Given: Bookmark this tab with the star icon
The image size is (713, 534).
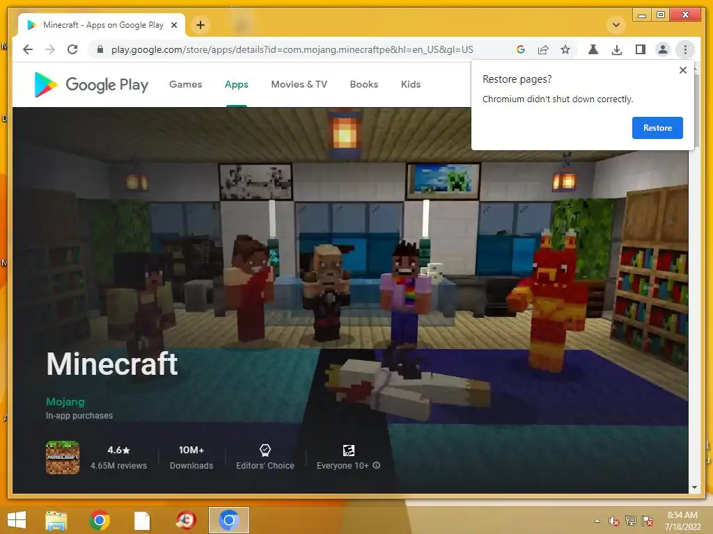Looking at the screenshot, I should click(565, 49).
